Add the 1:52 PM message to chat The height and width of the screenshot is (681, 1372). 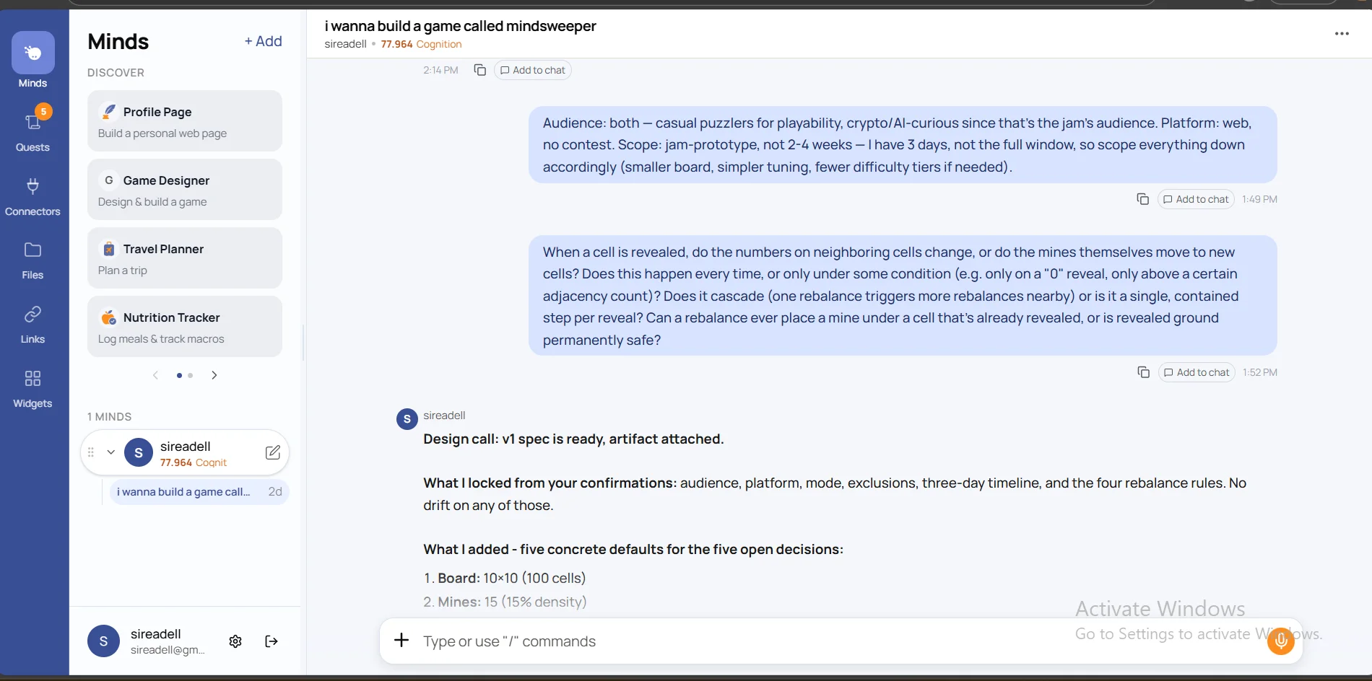(x=1197, y=372)
